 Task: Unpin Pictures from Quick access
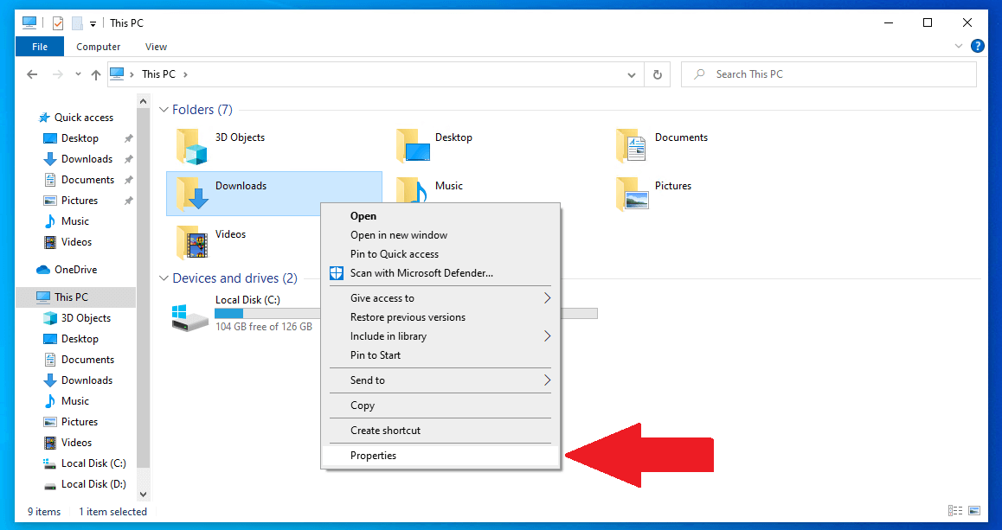click(128, 200)
